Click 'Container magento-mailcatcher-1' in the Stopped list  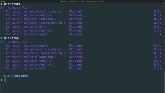[x=34, y=49]
